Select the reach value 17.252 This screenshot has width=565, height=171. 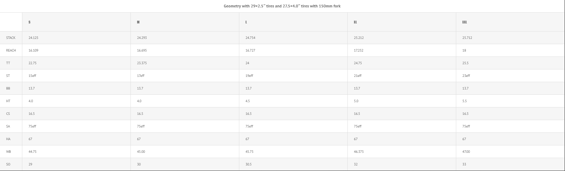359,50
